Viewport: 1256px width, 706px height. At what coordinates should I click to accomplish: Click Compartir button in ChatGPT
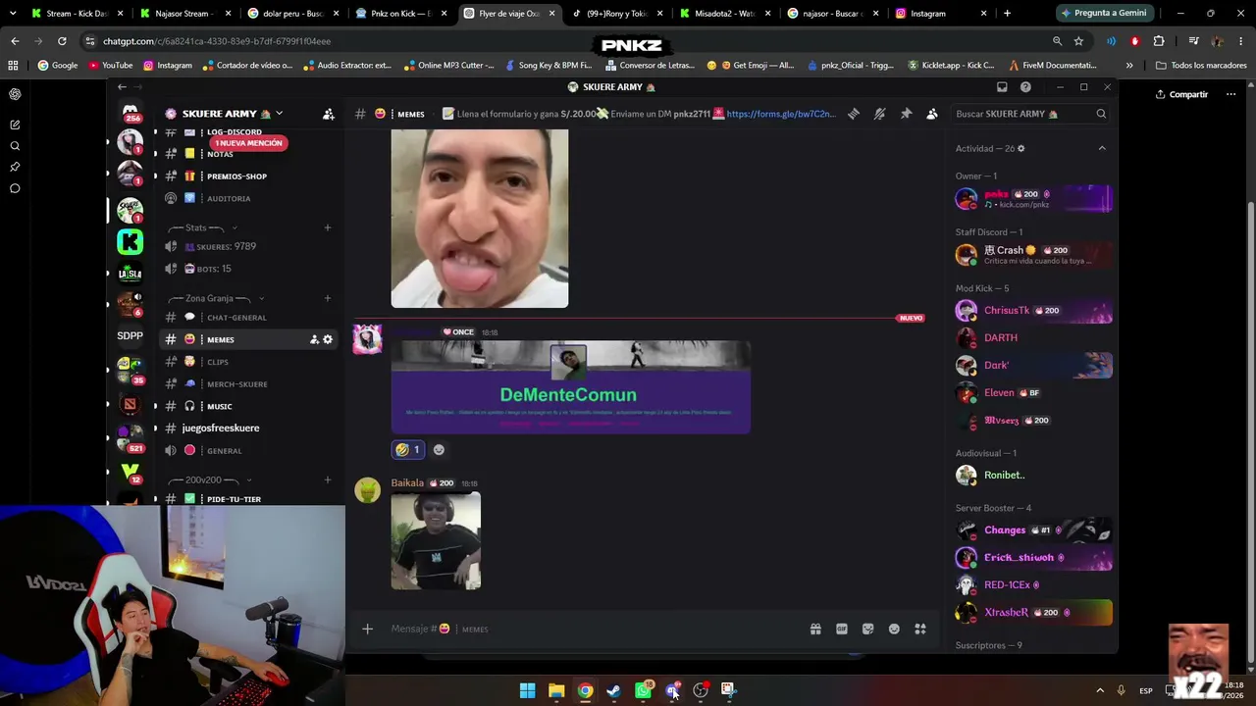pyautogui.click(x=1181, y=94)
